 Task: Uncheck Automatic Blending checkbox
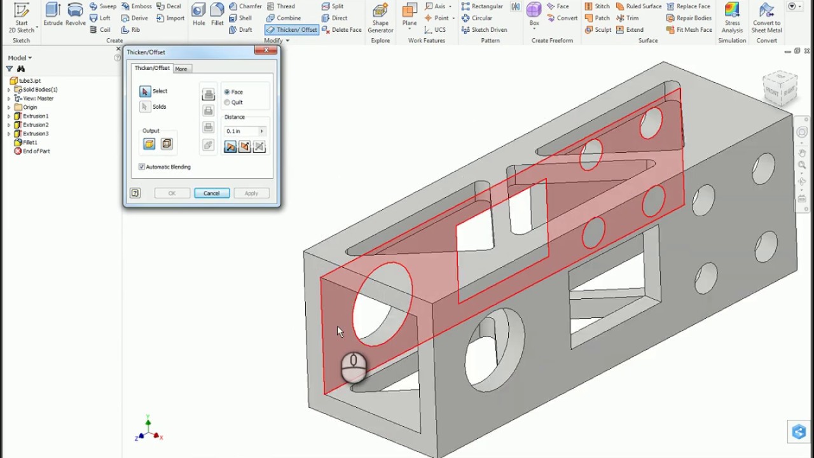click(142, 167)
